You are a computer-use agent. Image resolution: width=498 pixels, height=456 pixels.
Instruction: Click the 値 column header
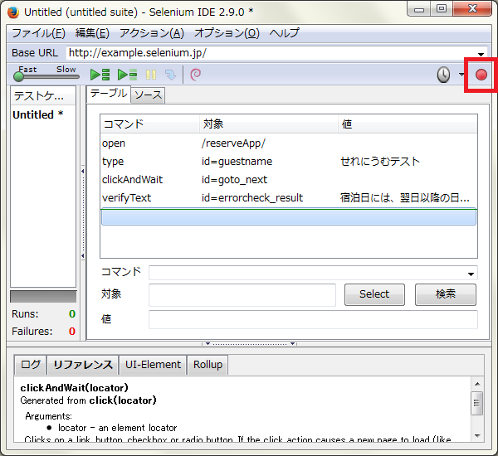pyautogui.click(x=408, y=124)
